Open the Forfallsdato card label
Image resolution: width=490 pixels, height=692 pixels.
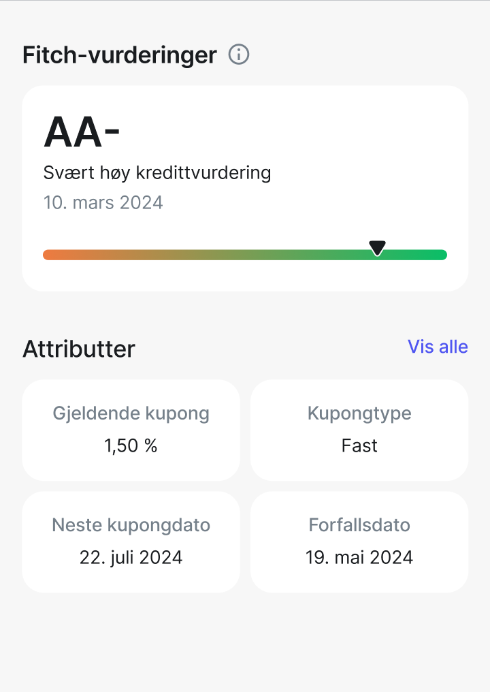(359, 525)
